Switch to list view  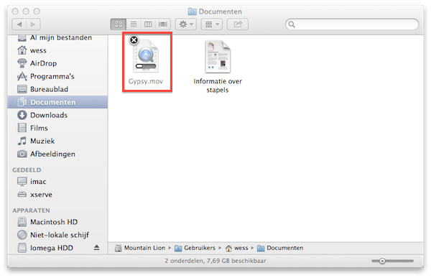tap(134, 24)
